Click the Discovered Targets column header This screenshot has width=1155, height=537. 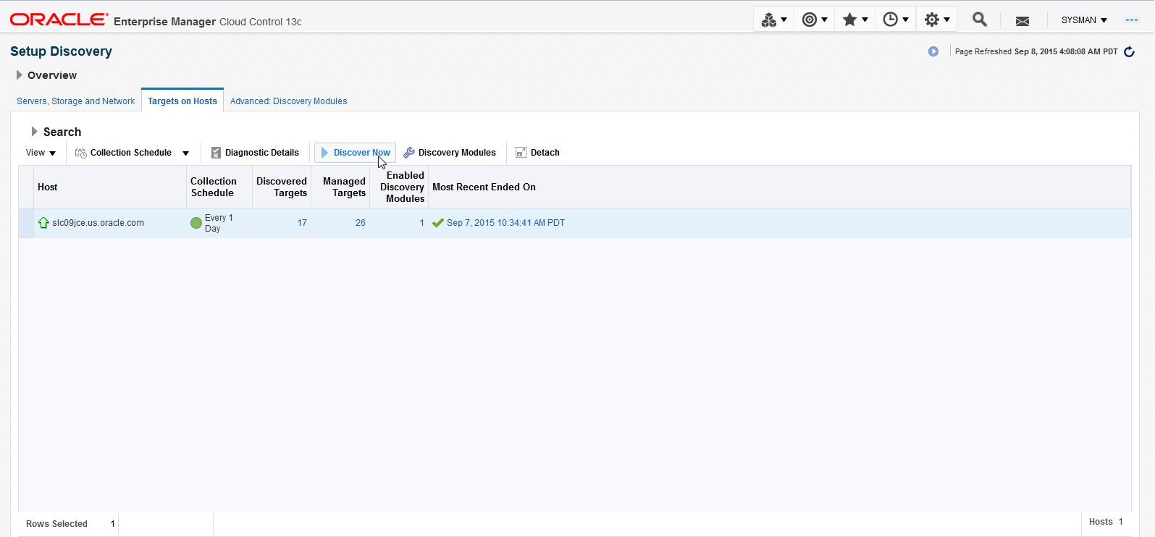pos(282,187)
